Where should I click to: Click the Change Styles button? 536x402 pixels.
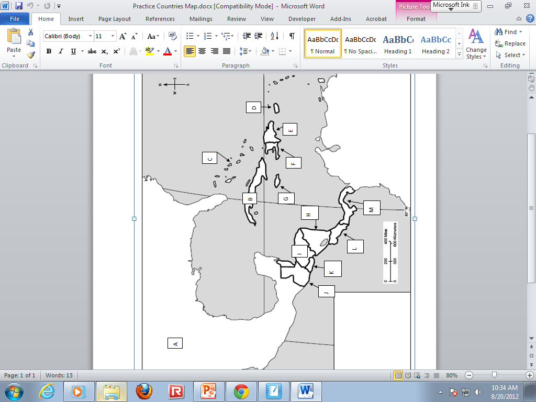(476, 44)
